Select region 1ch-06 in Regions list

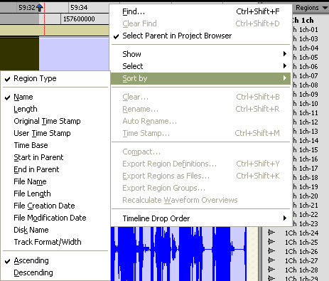coord(306,67)
